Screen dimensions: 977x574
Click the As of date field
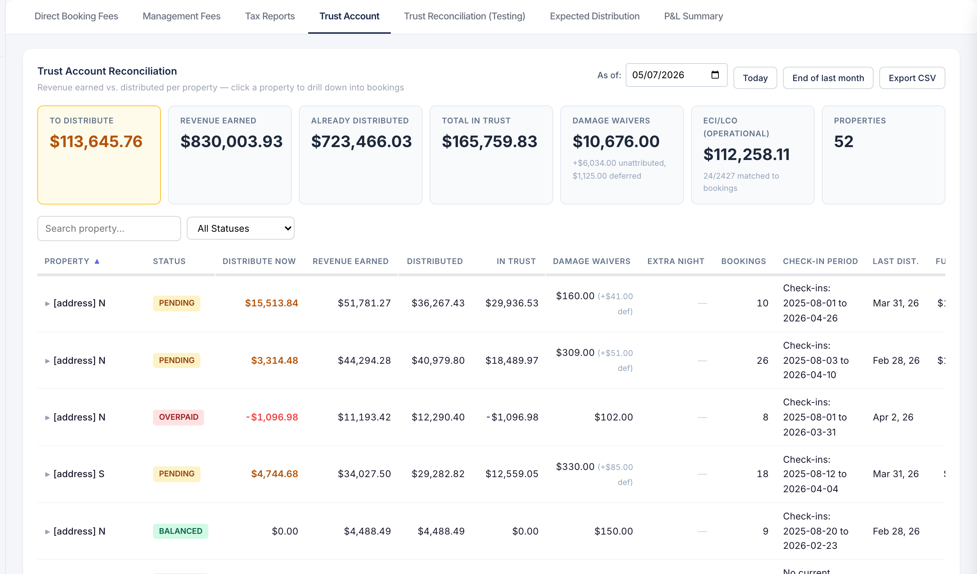[676, 75]
